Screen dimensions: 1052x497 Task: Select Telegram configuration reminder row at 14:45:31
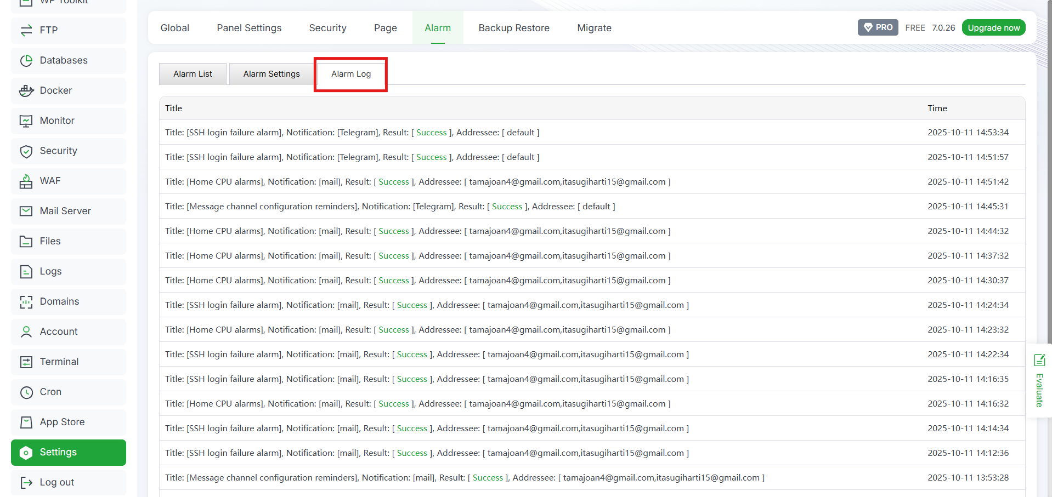tap(592, 207)
